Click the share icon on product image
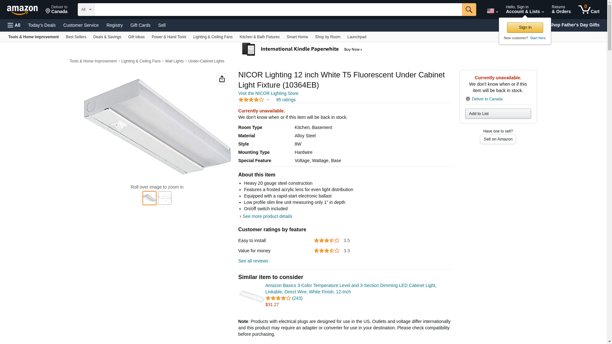612x344 pixels. [222, 79]
